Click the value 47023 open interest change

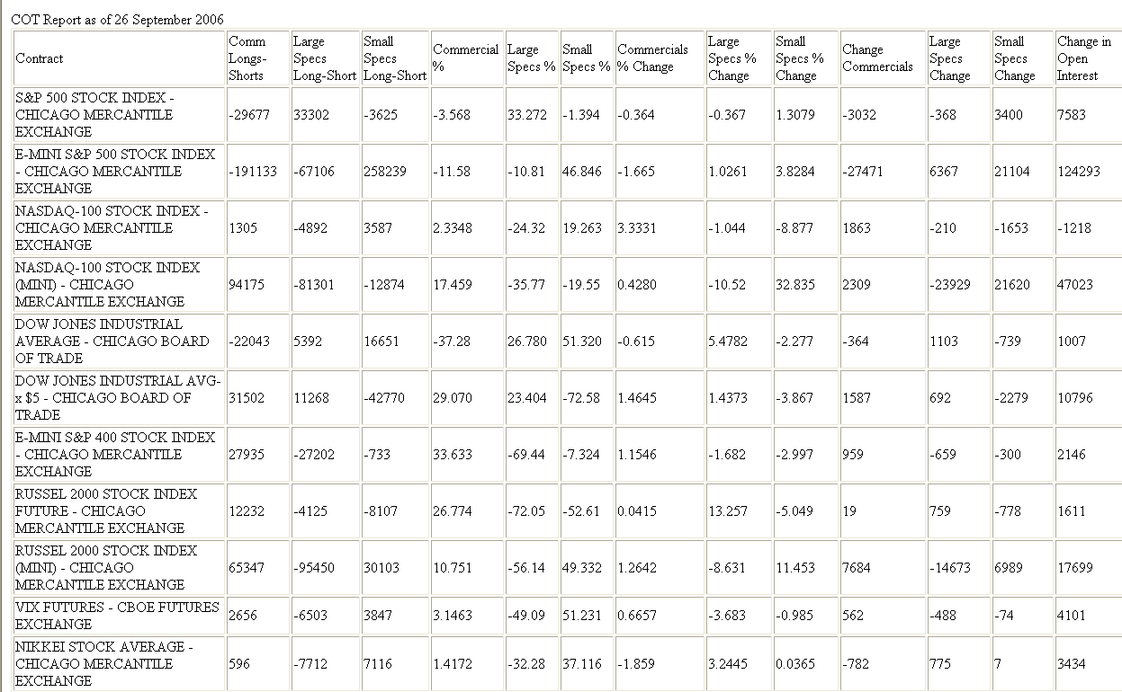tap(1075, 285)
